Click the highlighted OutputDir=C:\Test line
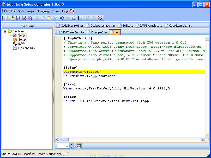Image resolution: width=211 pixels, height=158 pixels. [134, 72]
